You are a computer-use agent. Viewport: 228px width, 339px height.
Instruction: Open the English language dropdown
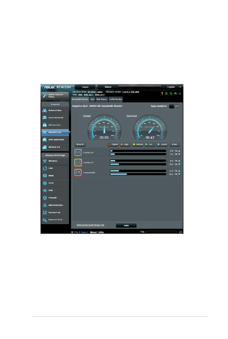[x=171, y=87]
